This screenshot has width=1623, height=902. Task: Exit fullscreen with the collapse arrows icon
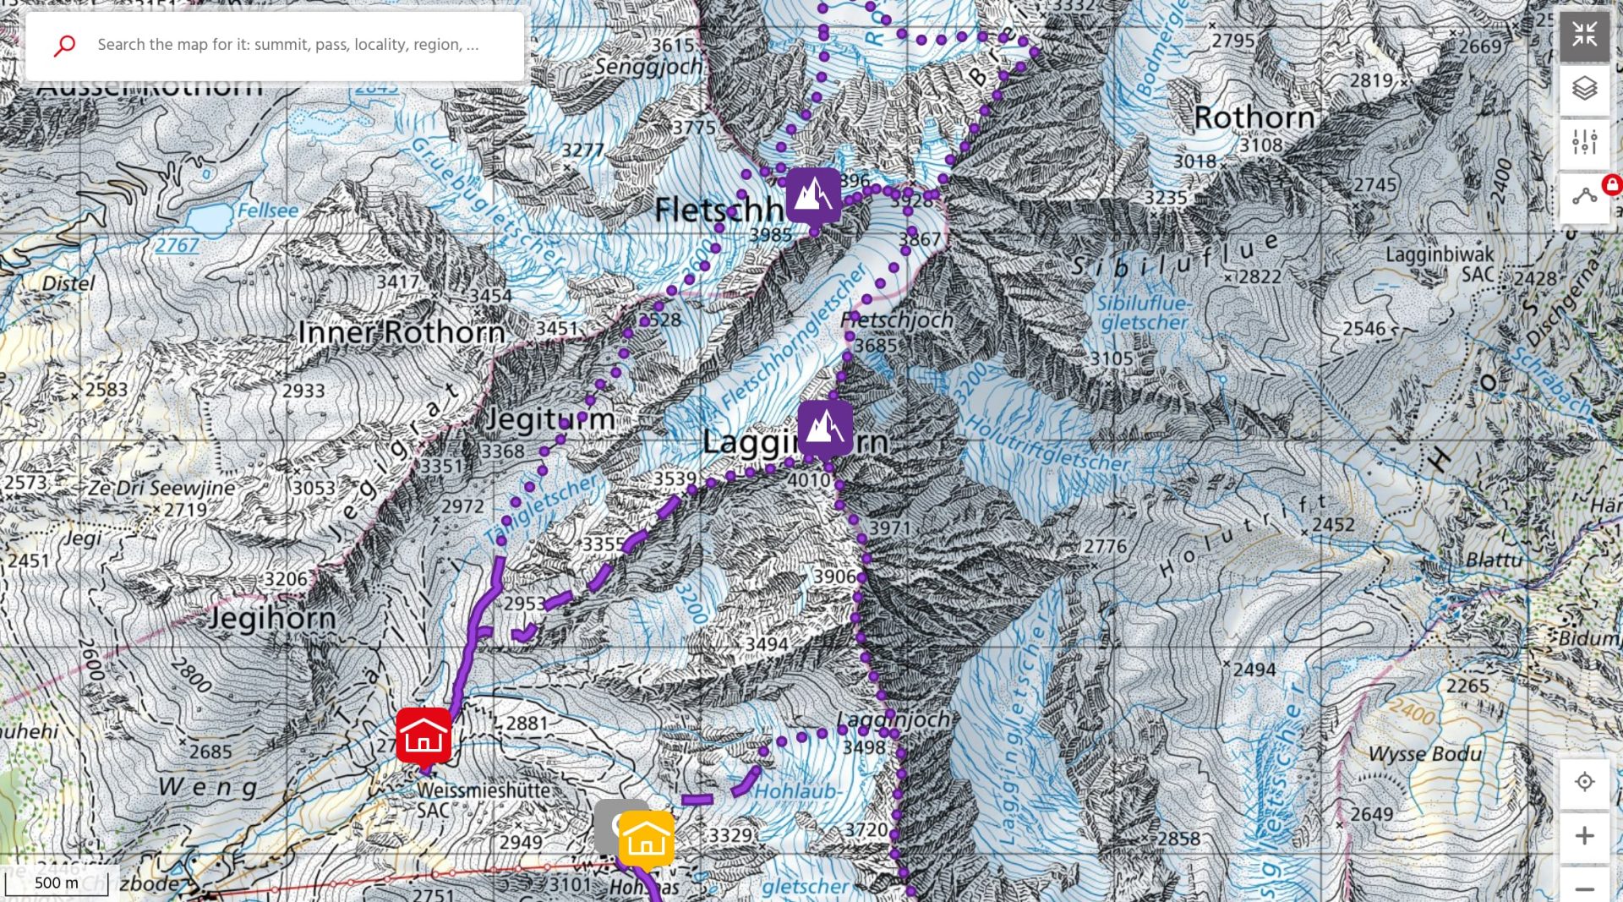pyautogui.click(x=1584, y=36)
